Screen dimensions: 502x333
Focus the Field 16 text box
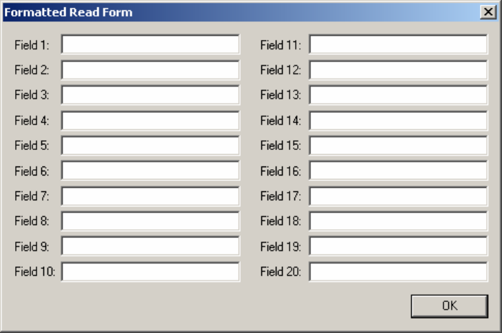pyautogui.click(x=398, y=171)
